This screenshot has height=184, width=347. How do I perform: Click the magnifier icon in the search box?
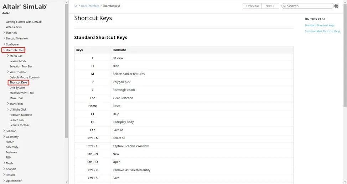(x=284, y=6)
